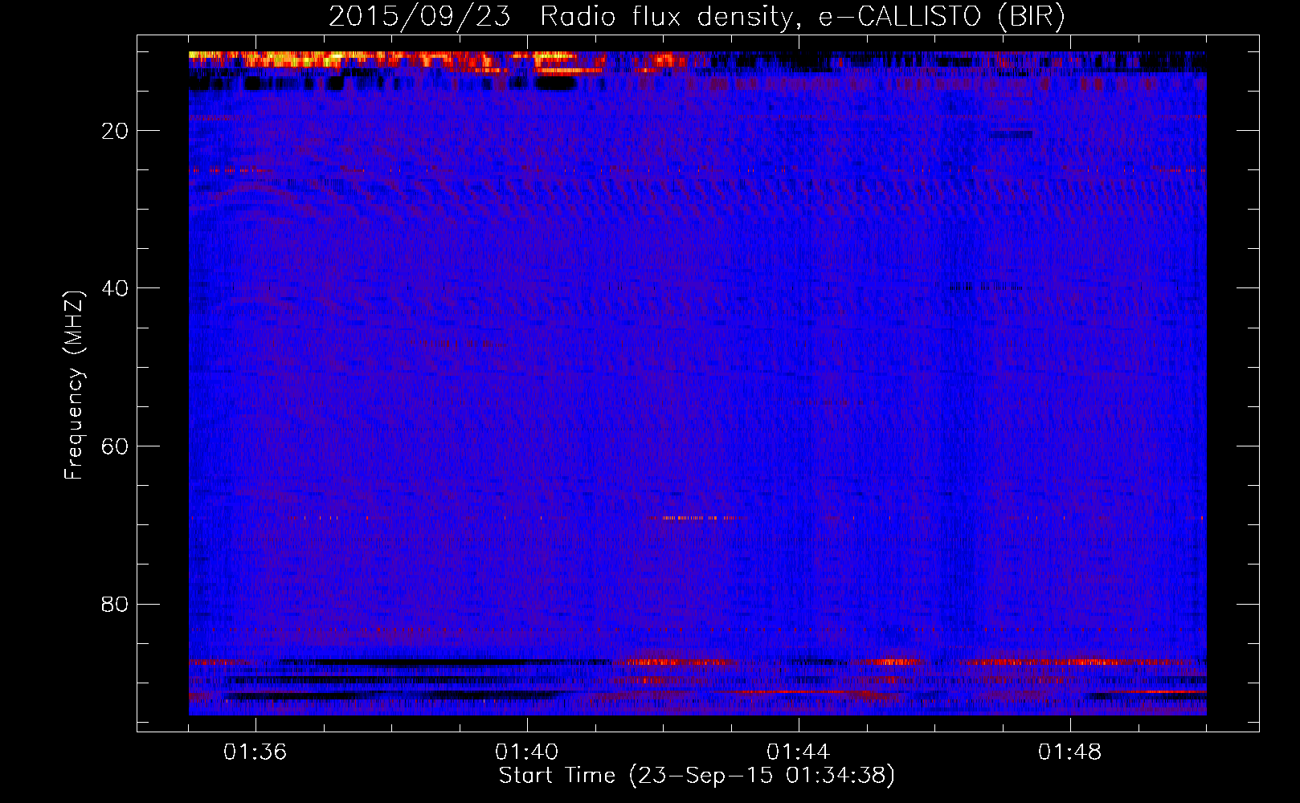
Task: Click the 01:36 time tick label
Action: (x=256, y=752)
